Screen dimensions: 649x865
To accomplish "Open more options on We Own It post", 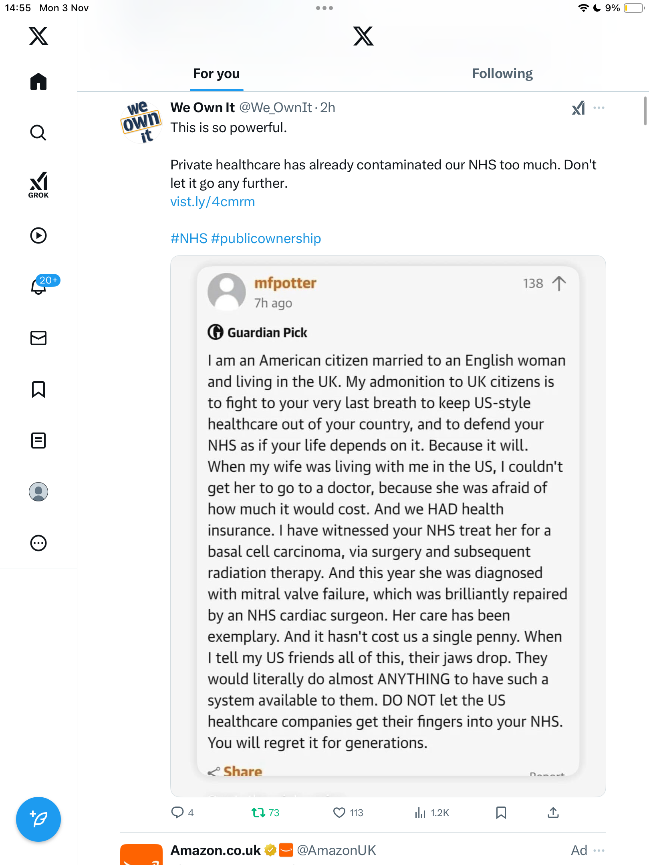I will point(599,108).
